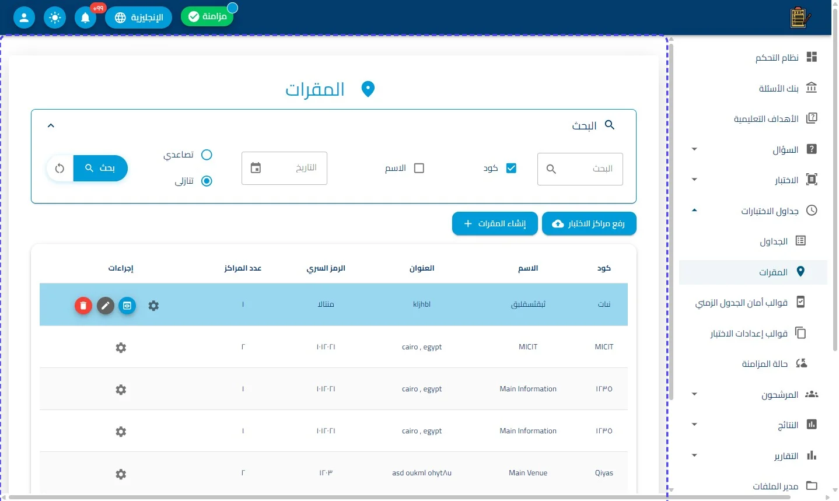Viewport: 839px width, 501px height.
Task: Select the تصاعدي ascending radio button
Action: point(207,155)
